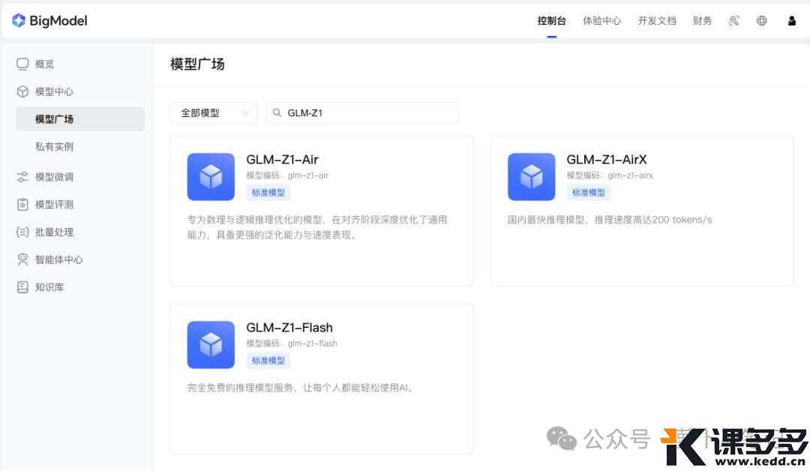Open the 开发文档 tab
Viewport: 810px width, 471px height.
[x=657, y=21]
